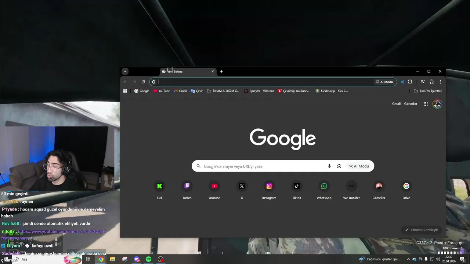This screenshot has height=264, width=470.
Task: Click Chrome'u özelleştir button
Action: [422, 230]
